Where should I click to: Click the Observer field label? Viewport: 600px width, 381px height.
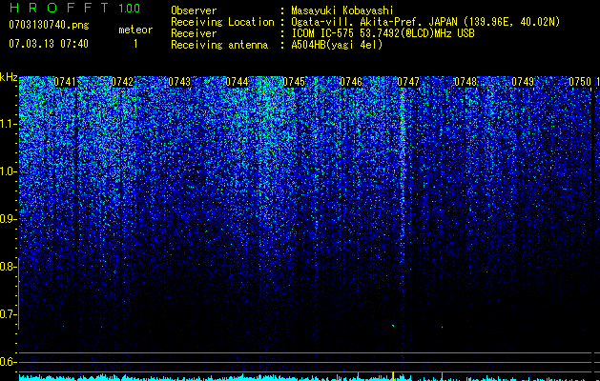(x=194, y=10)
